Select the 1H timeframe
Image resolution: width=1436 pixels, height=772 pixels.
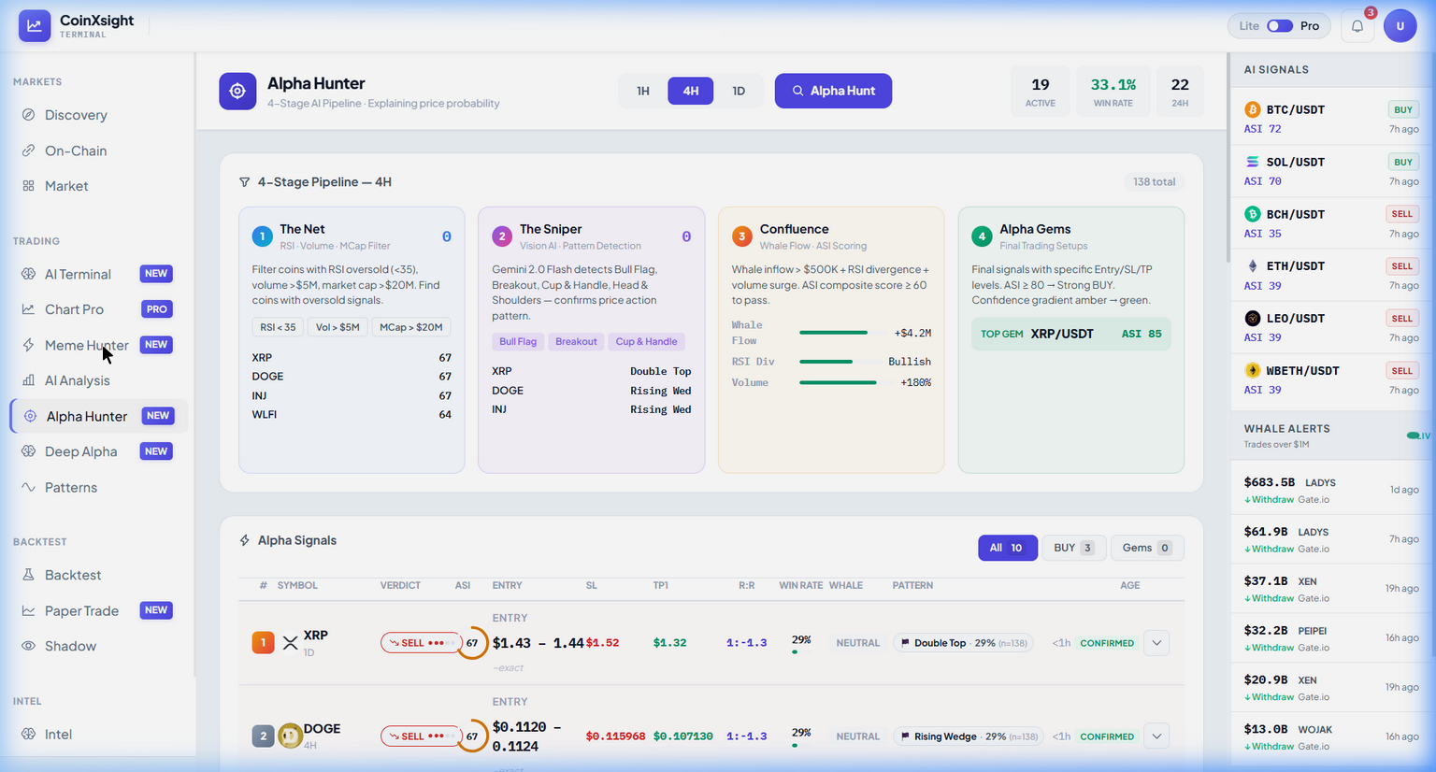(x=643, y=91)
